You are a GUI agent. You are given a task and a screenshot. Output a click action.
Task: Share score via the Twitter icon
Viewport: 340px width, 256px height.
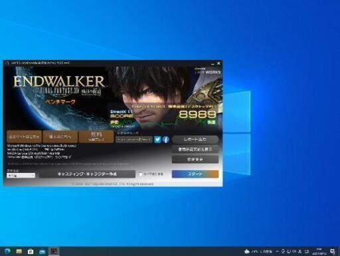point(157,140)
